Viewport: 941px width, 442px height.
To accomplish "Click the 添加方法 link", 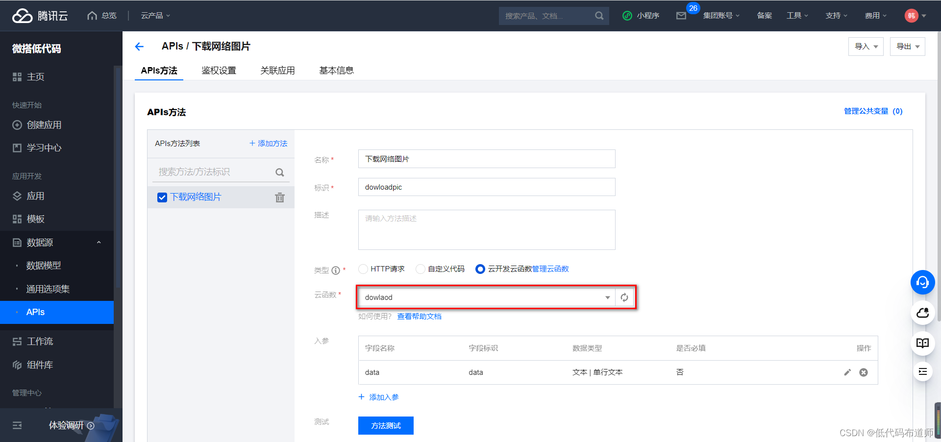I will tap(268, 144).
